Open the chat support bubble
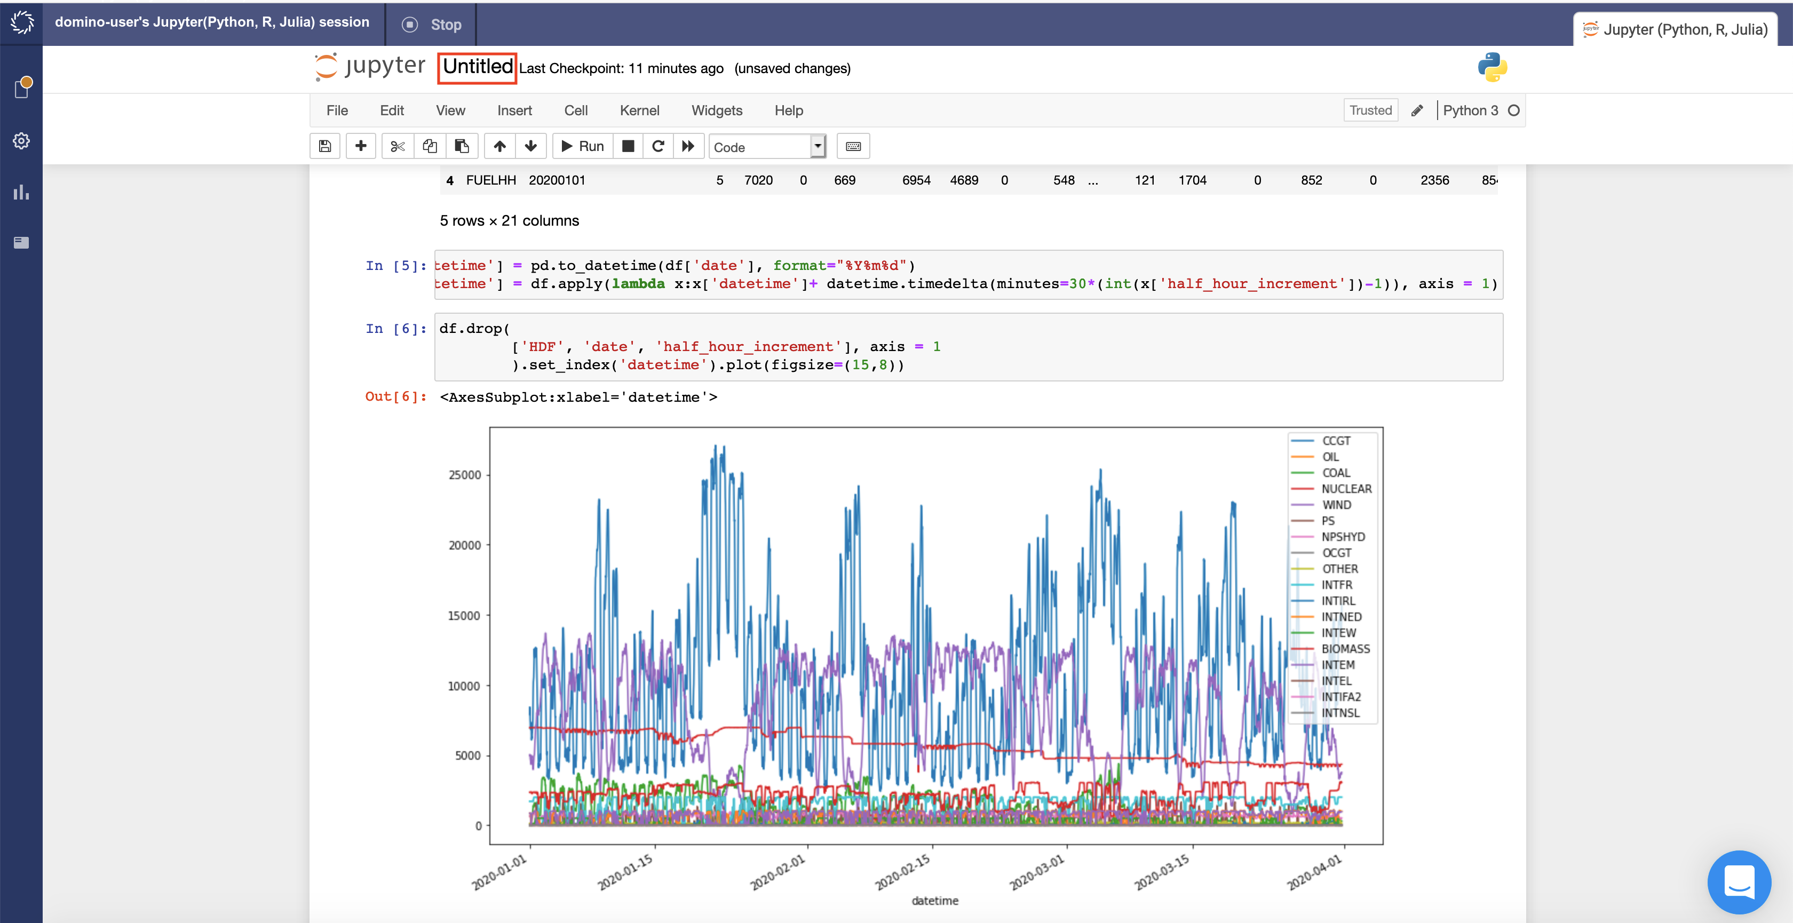1793x923 pixels. pos(1739,882)
